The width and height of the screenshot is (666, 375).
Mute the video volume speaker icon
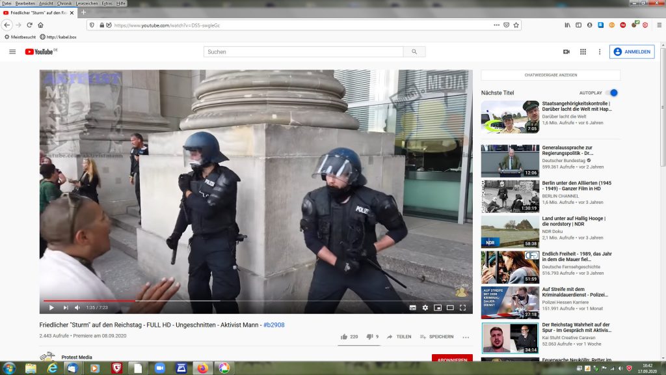tap(77, 307)
